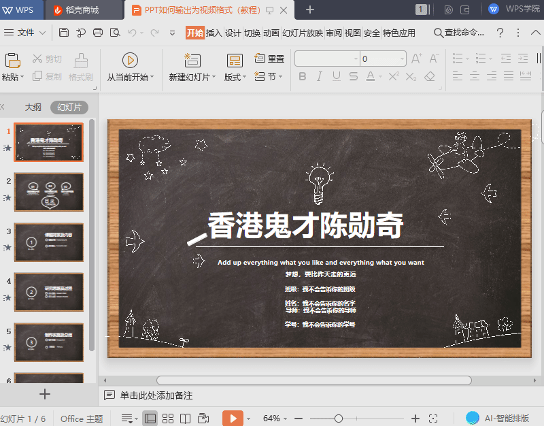Click the AI-智能排版 button
Image resolution: width=544 pixels, height=426 pixels.
click(500, 418)
